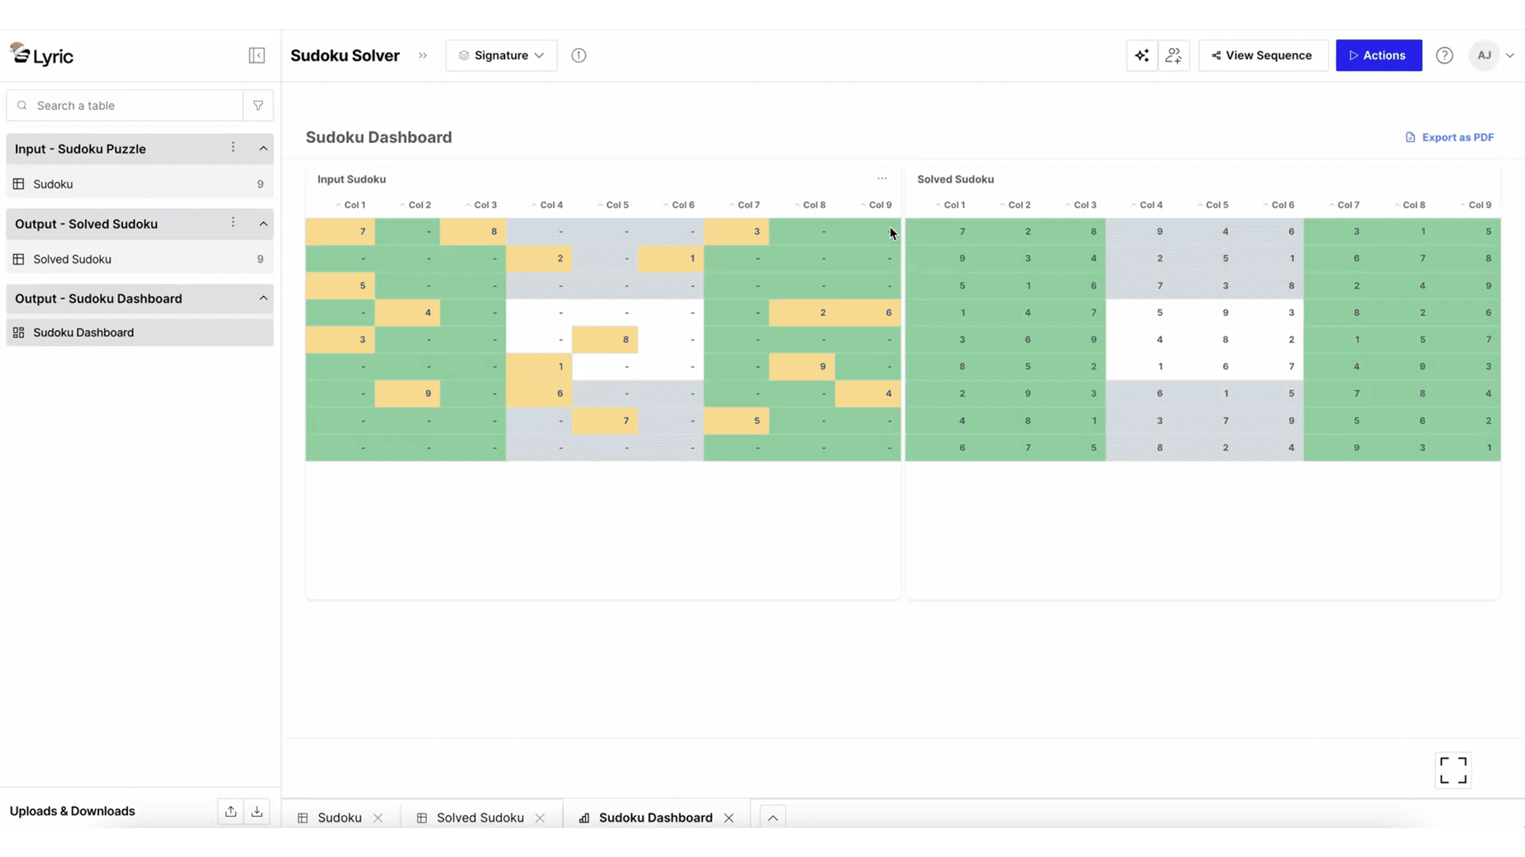Enter fullscreen with the expand icon
The height and width of the screenshot is (857, 1525).
(1453, 770)
